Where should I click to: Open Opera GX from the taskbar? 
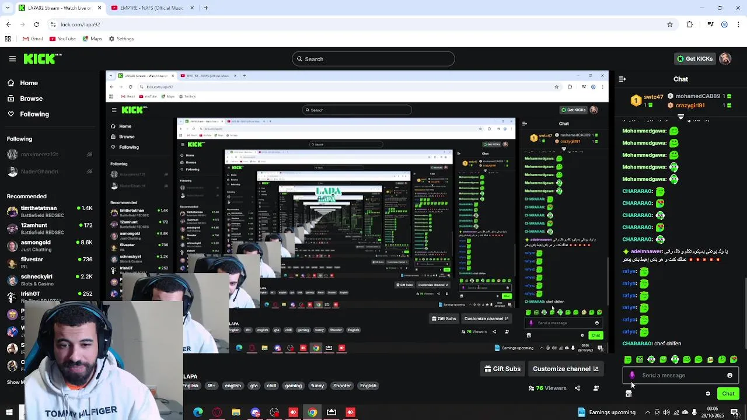[x=217, y=412]
